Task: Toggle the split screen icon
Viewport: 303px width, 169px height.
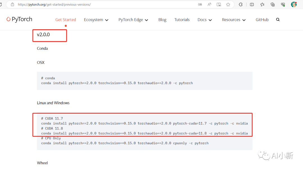Action: [x=252, y=4]
